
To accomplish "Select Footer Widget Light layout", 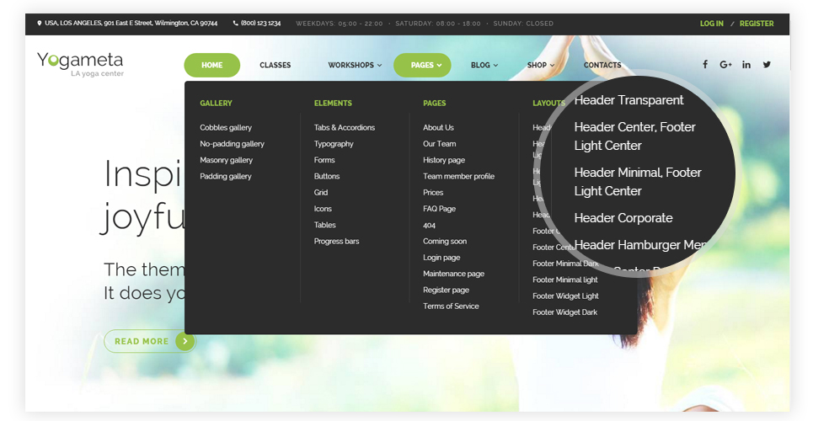I will coord(565,296).
